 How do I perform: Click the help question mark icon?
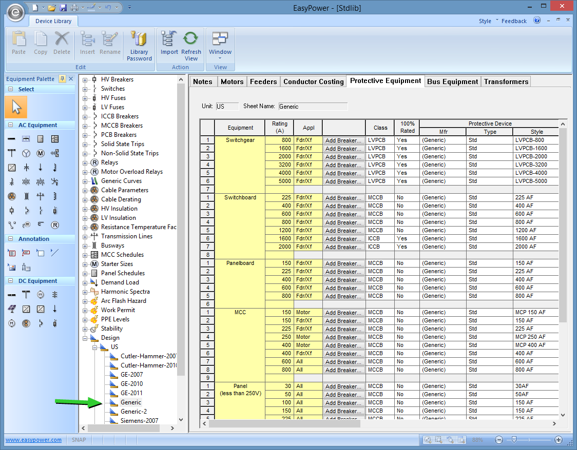pyautogui.click(x=537, y=21)
